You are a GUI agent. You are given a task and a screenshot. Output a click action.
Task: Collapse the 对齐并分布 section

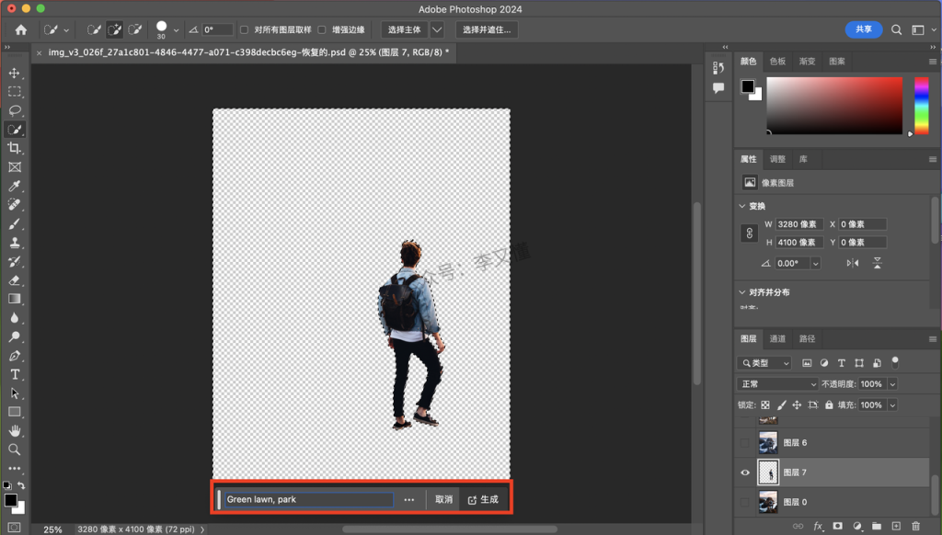coord(742,292)
